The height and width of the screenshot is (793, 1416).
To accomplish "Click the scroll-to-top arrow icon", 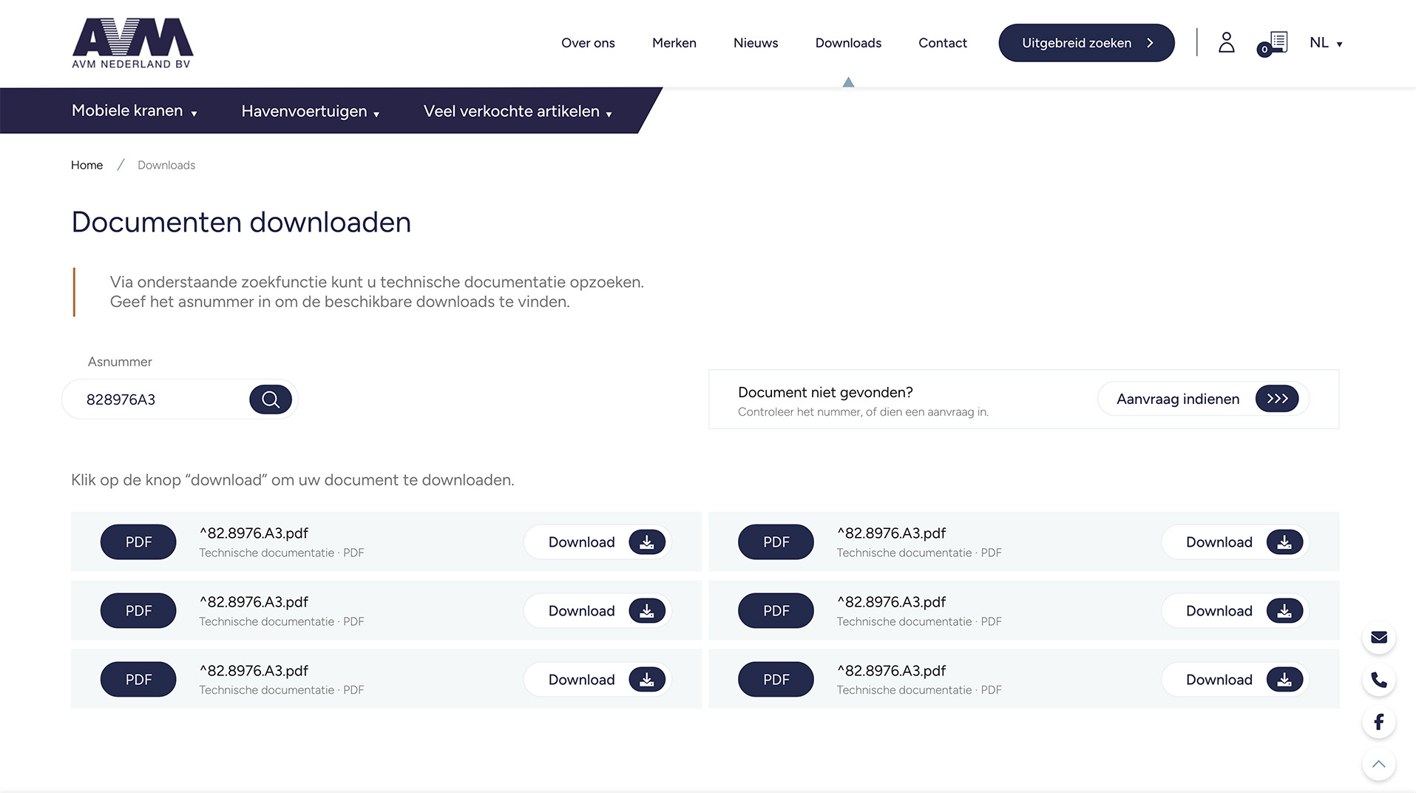I will (x=1379, y=764).
